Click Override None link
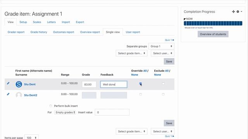 134,75
